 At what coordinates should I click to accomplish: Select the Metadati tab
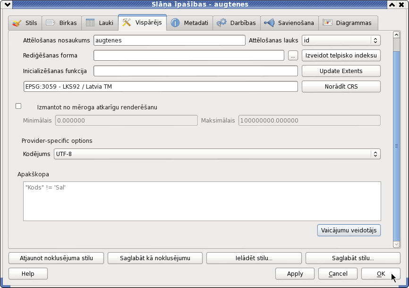coord(190,23)
